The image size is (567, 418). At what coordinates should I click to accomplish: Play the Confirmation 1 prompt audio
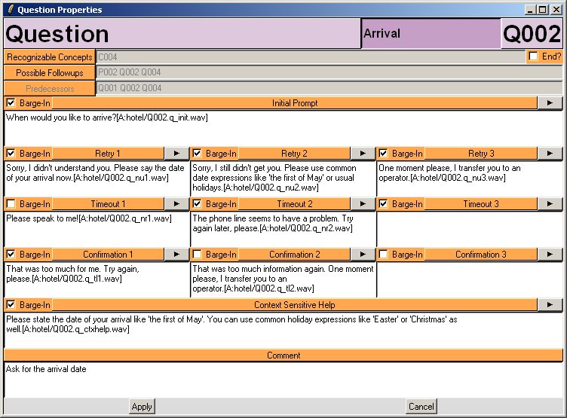(176, 255)
